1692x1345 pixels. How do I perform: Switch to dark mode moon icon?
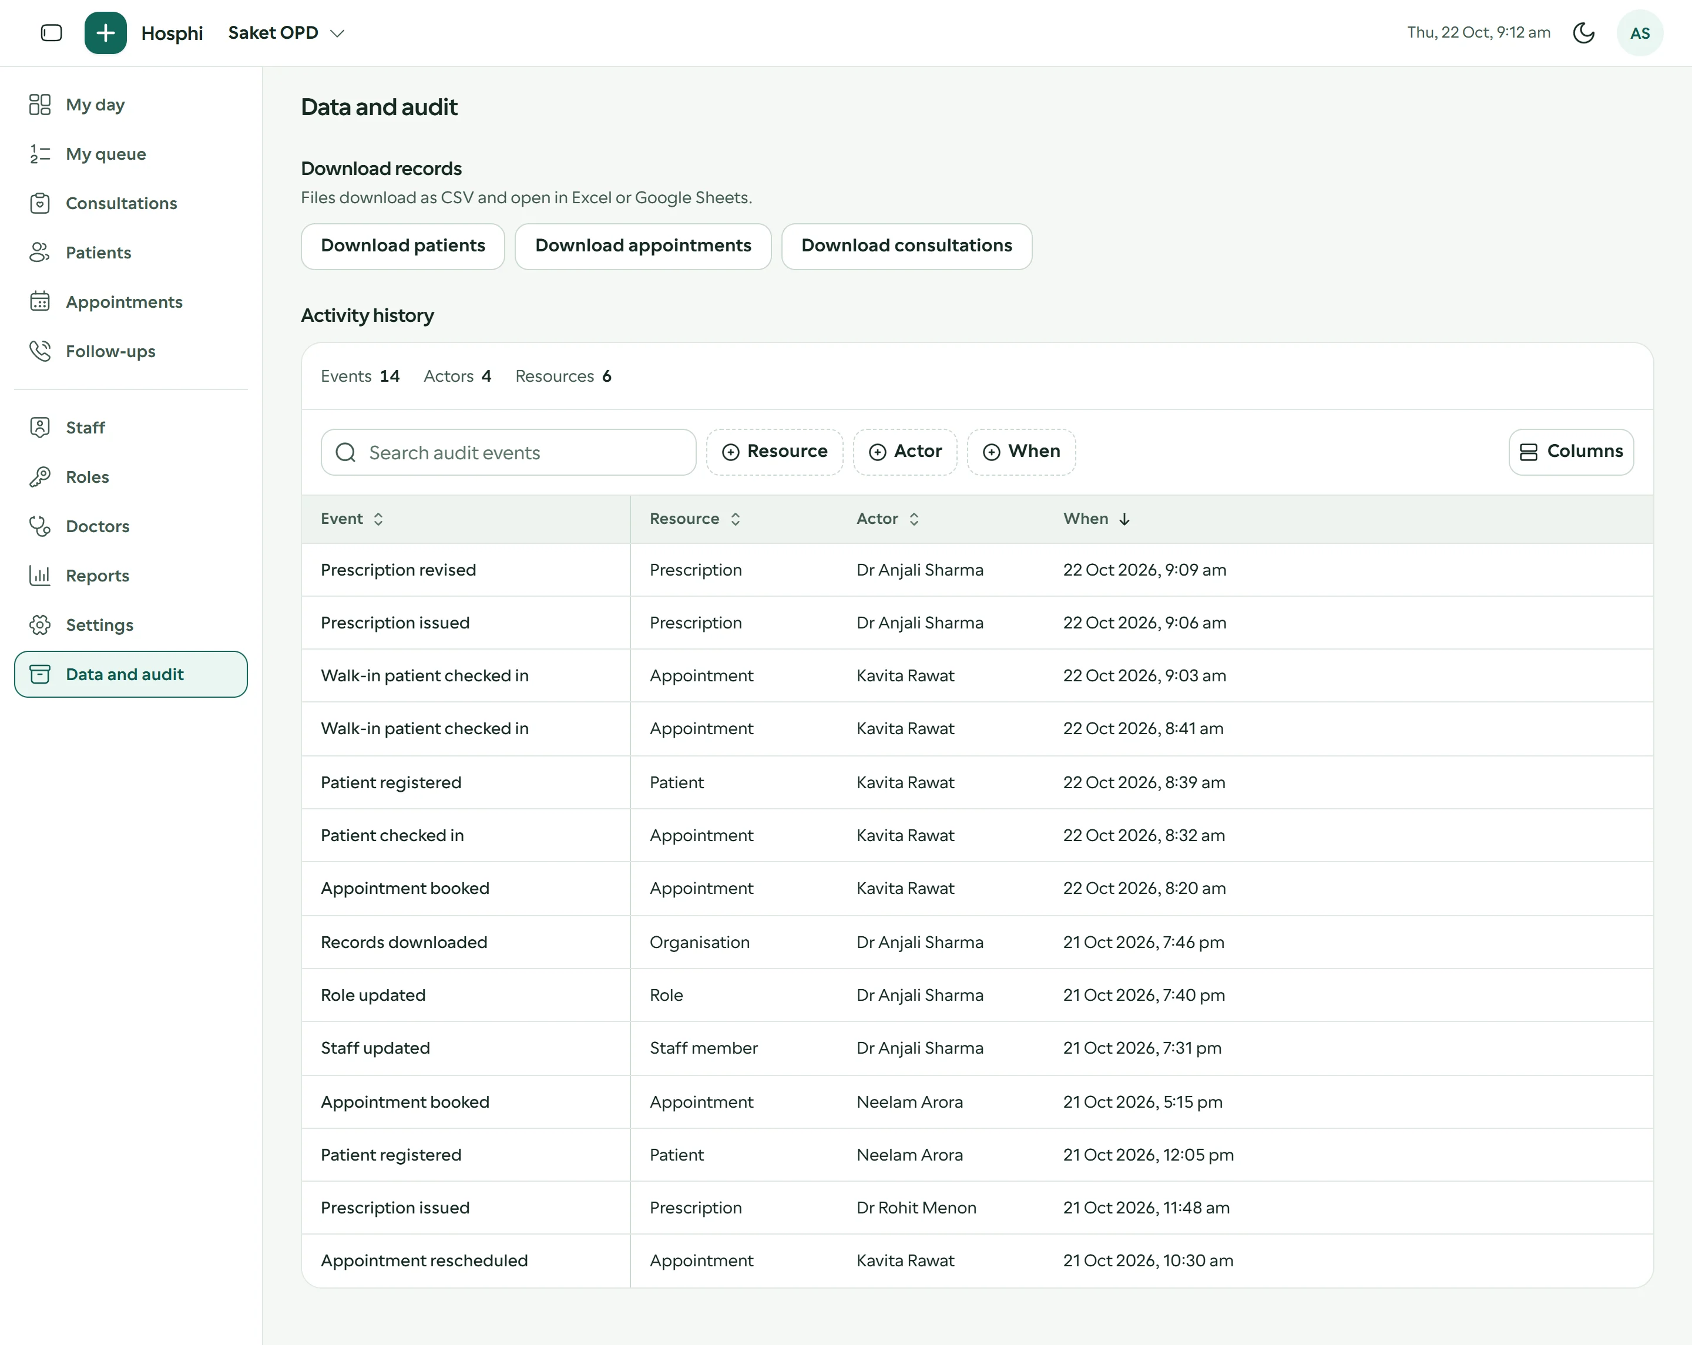1584,33
